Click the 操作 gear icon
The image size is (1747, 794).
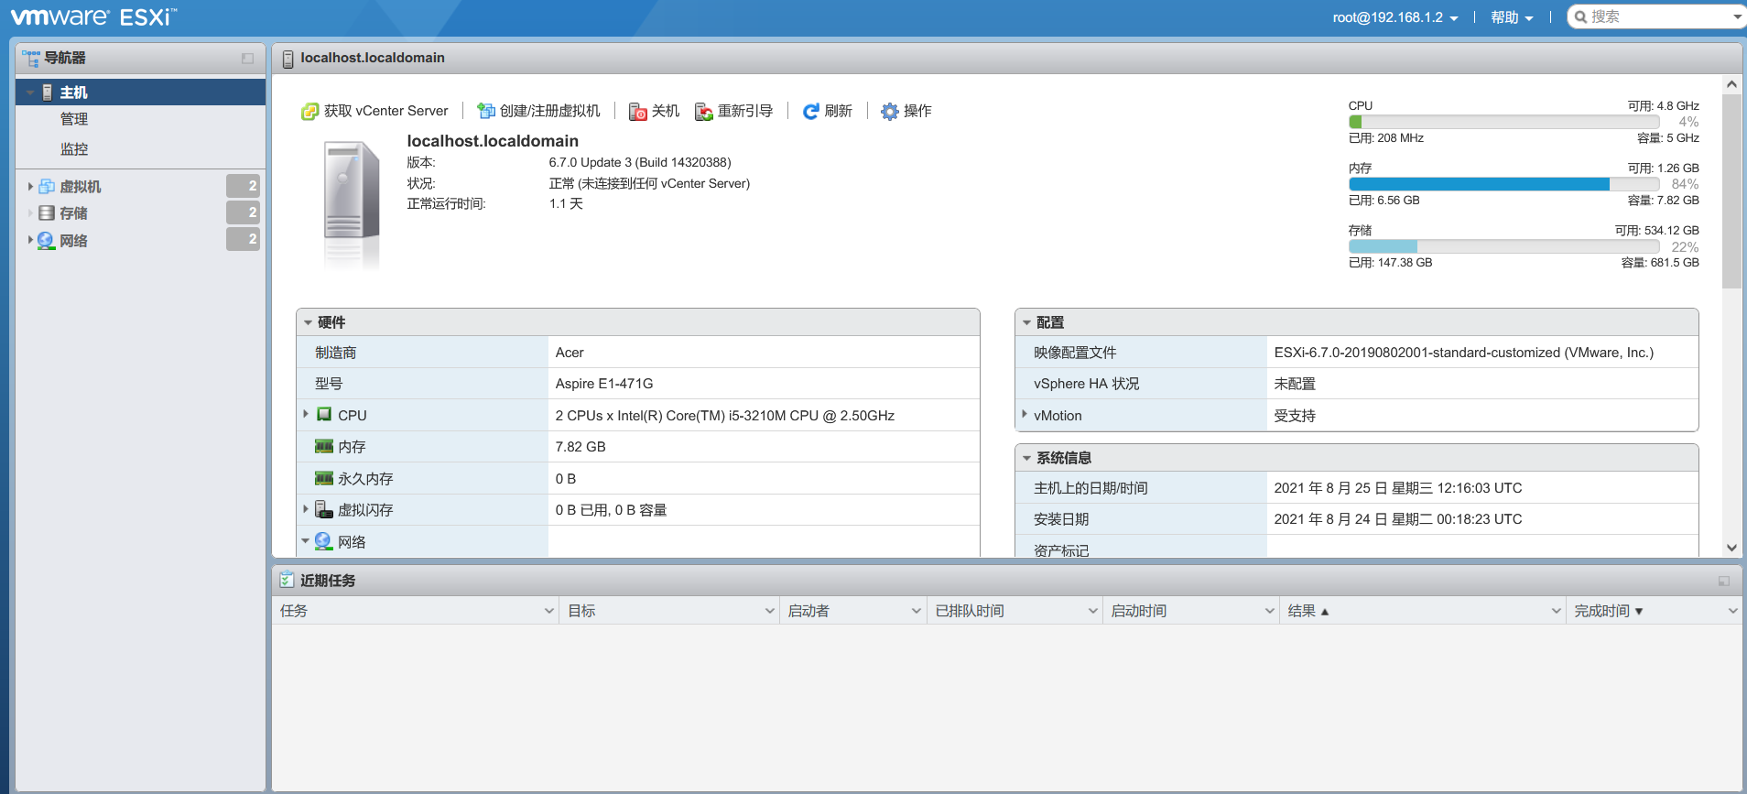[x=890, y=112]
